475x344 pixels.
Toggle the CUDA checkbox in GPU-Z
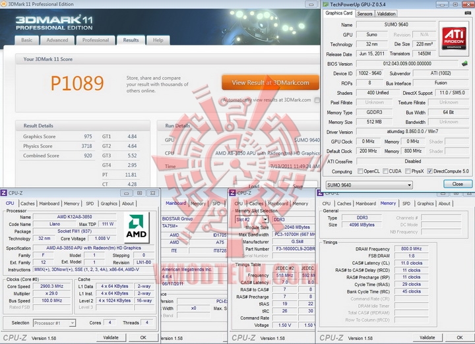385,171
